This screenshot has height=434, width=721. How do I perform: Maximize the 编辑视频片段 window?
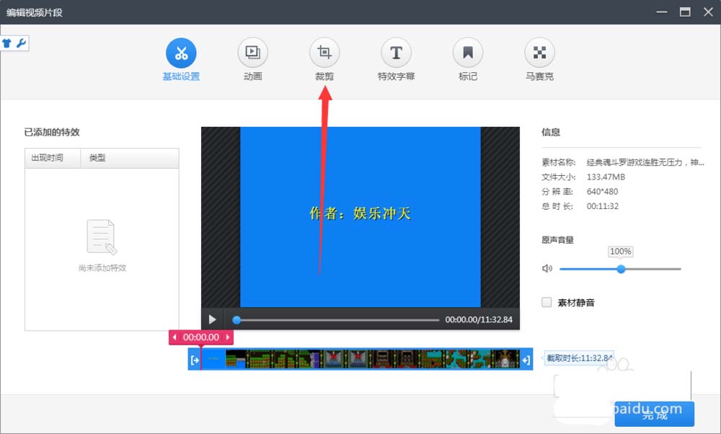685,12
